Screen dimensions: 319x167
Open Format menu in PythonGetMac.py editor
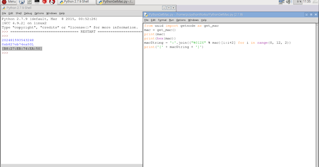pos(162,20)
